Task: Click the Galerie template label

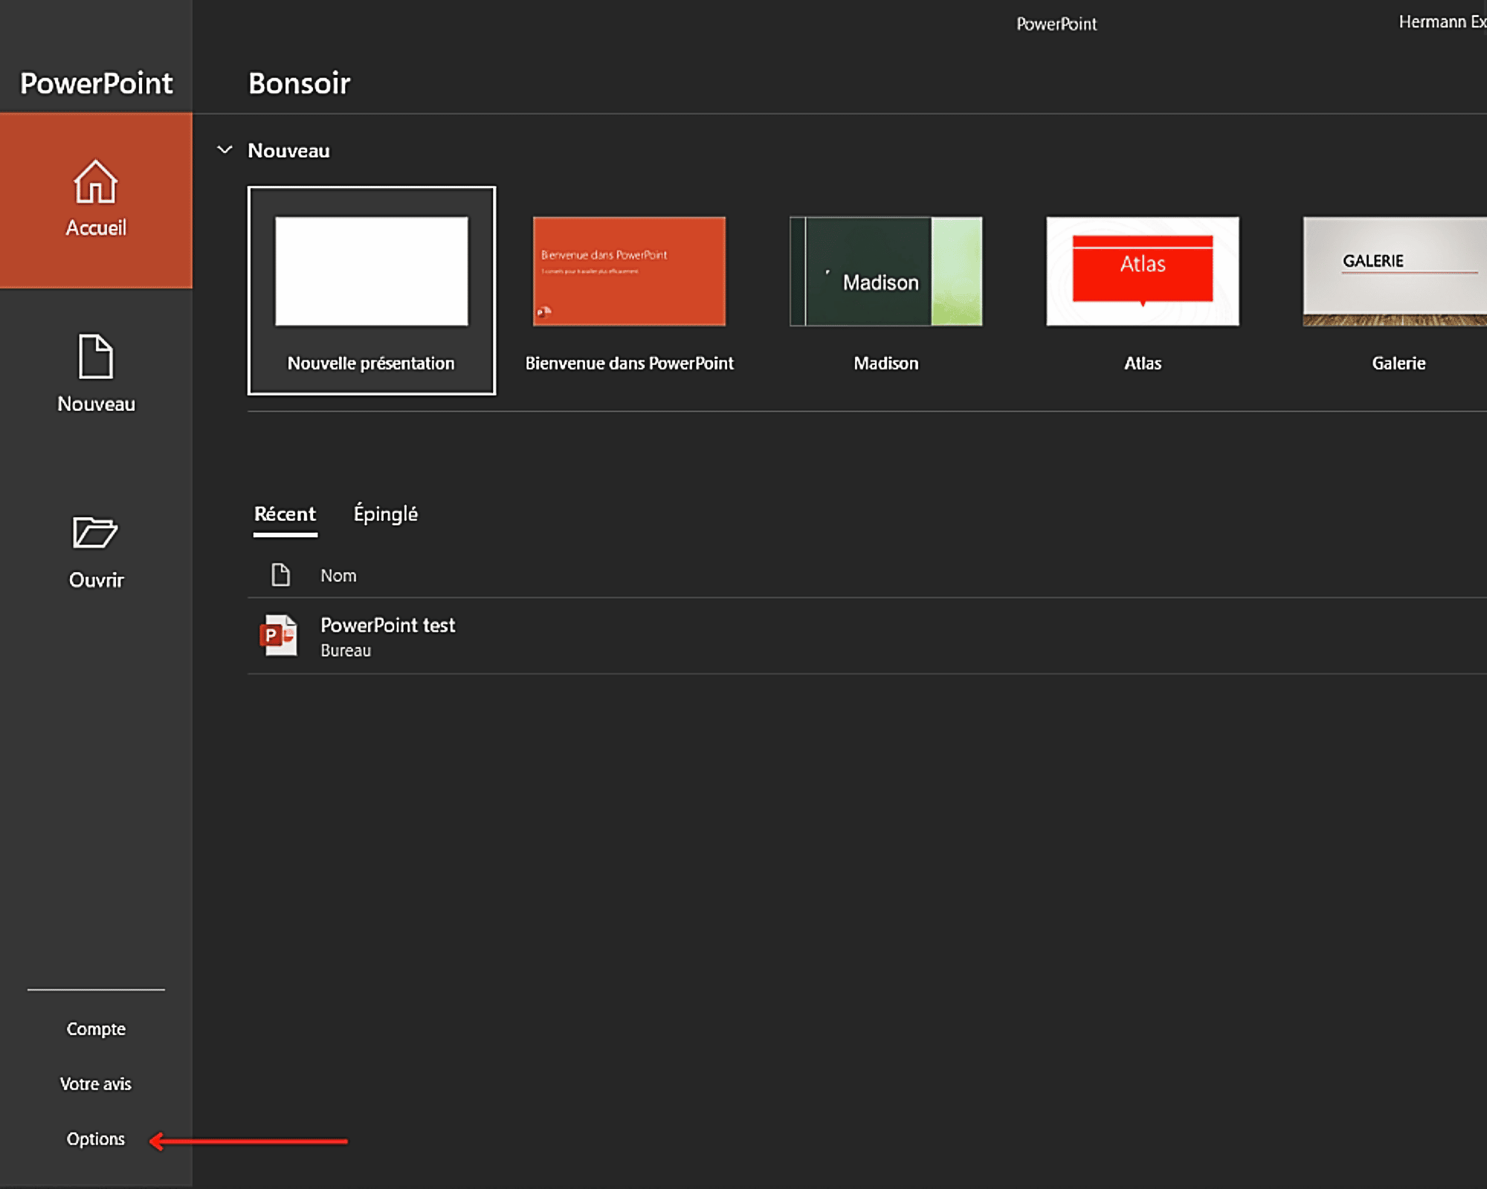Action: (1399, 363)
